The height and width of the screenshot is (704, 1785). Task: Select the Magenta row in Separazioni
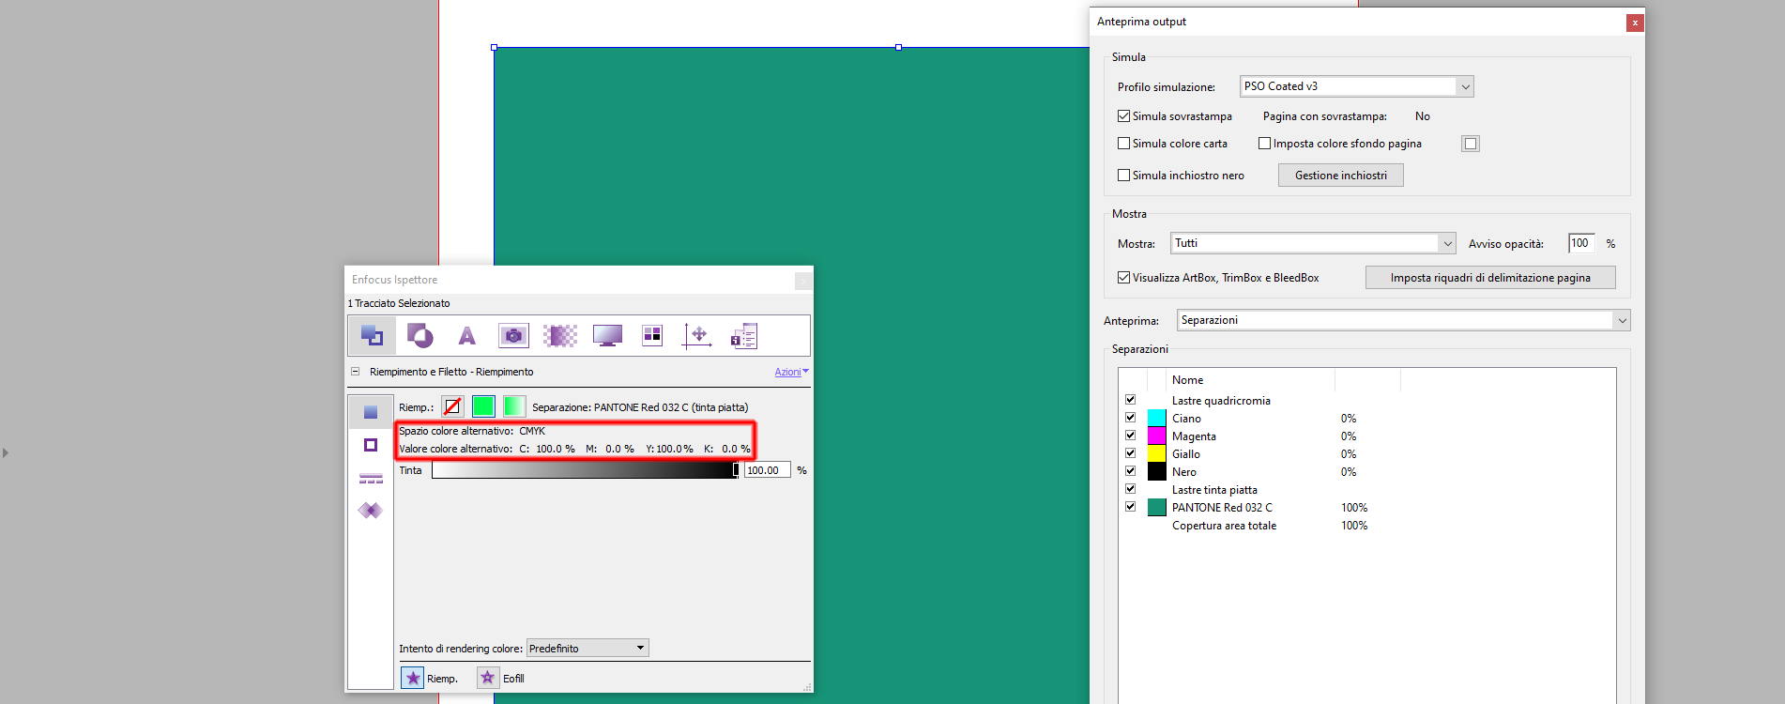1366,436
